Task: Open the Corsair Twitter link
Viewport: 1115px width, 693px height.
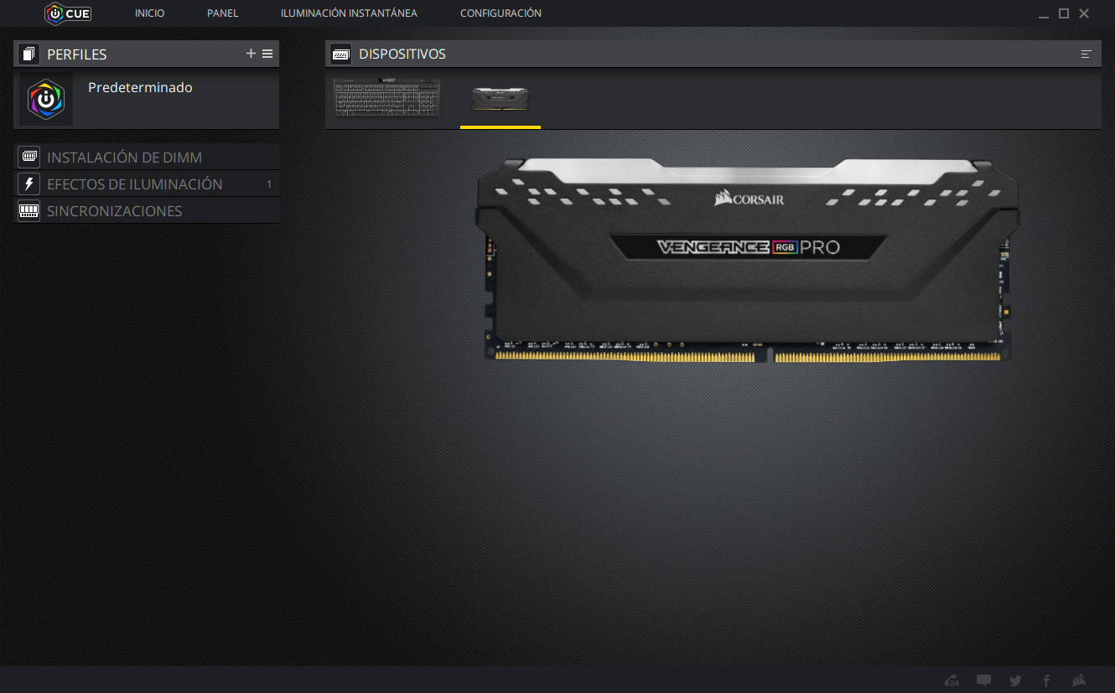Action: (1015, 680)
